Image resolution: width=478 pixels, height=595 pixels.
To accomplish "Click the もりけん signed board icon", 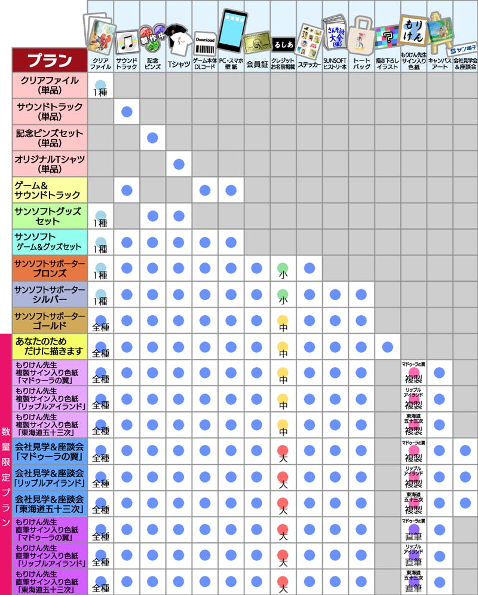I will [413, 30].
